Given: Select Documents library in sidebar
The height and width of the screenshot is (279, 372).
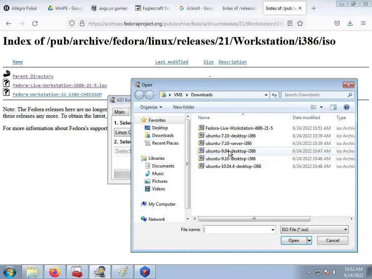Looking at the screenshot, I should click(163, 166).
